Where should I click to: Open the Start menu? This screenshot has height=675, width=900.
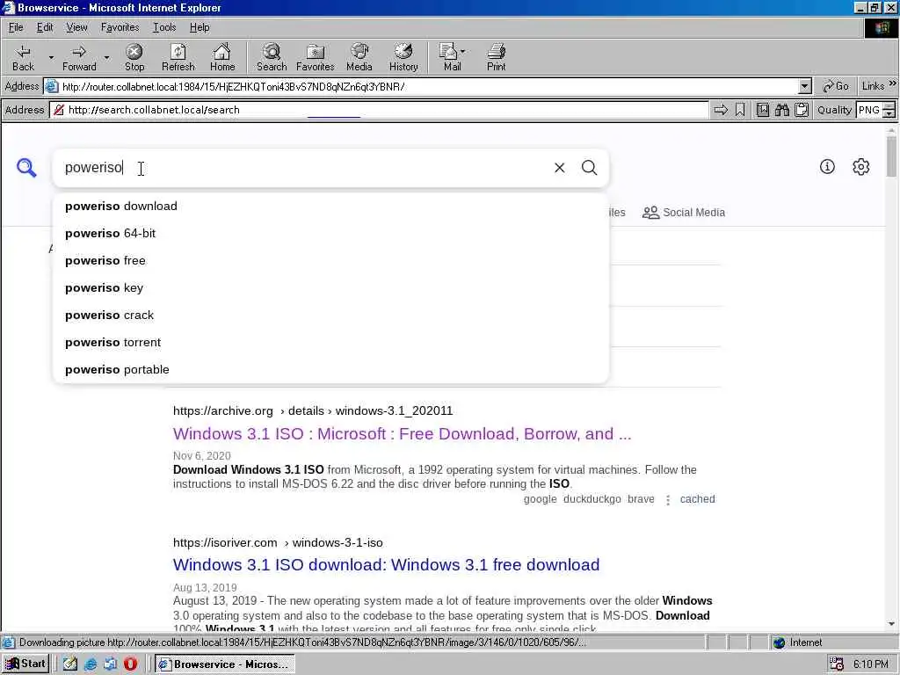tap(25, 664)
